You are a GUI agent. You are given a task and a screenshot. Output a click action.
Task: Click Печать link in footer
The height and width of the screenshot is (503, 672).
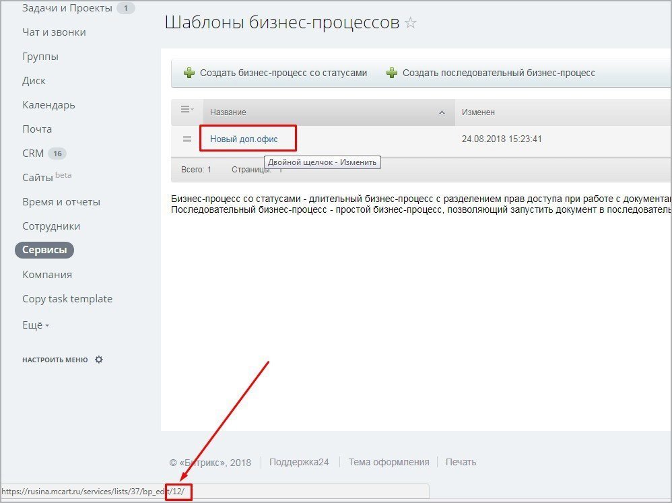pos(461,462)
